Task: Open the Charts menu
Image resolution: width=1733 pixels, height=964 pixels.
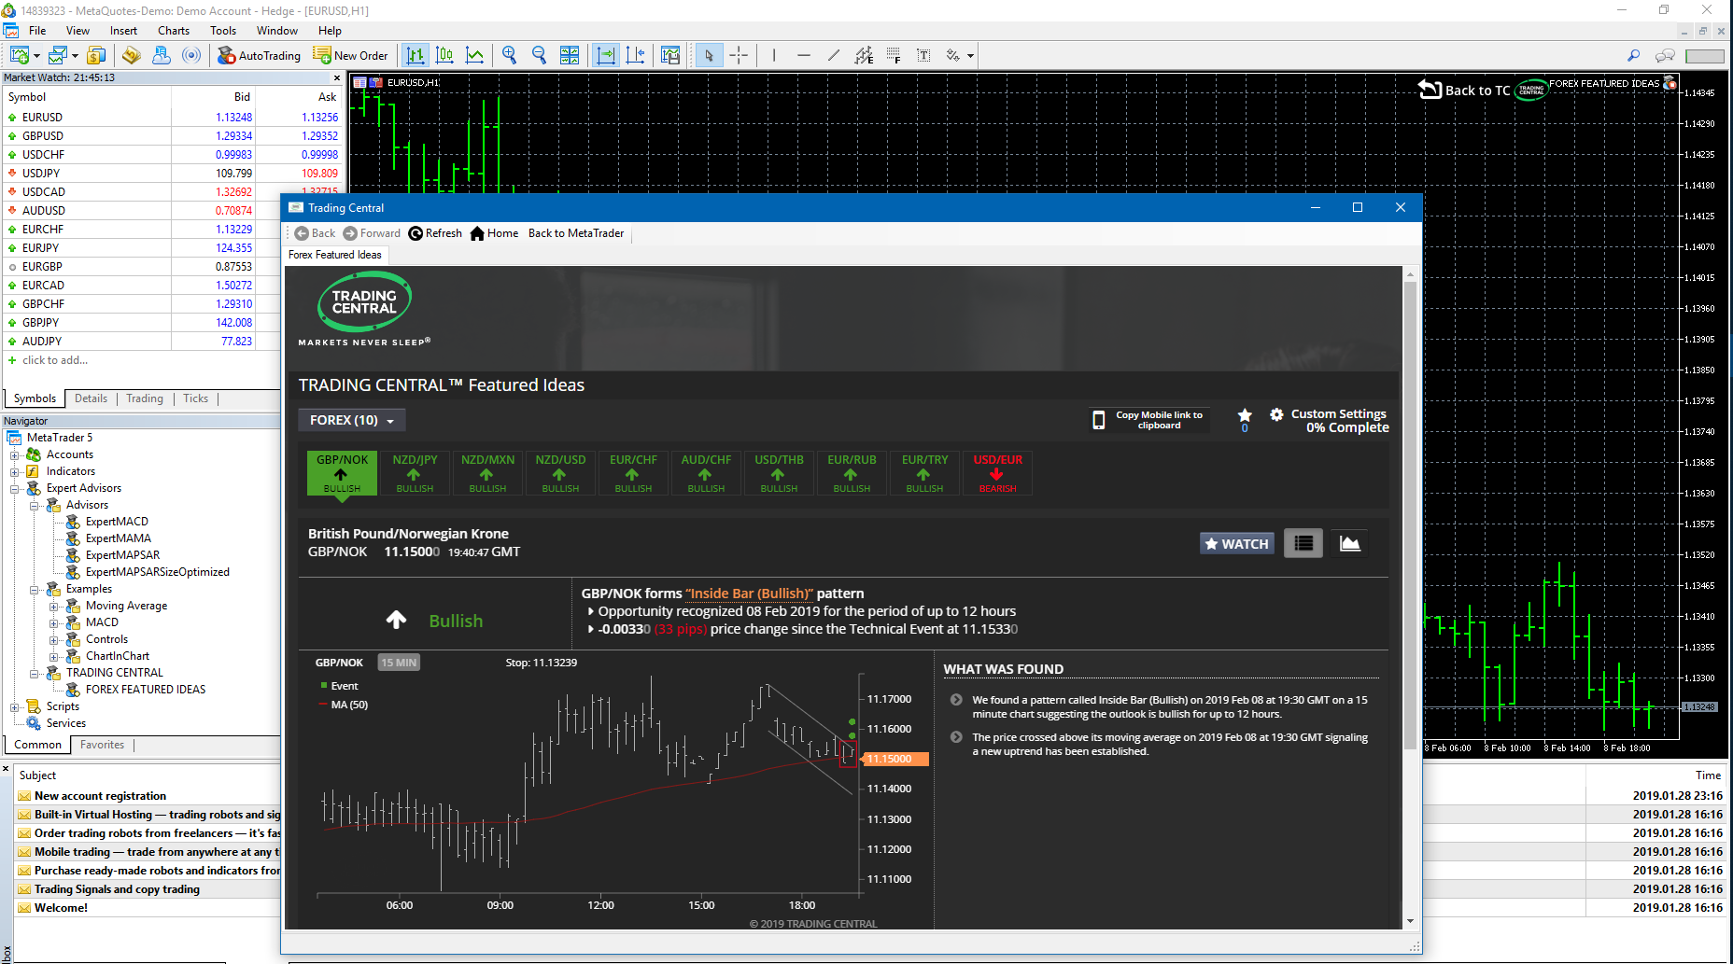Action: (x=174, y=31)
